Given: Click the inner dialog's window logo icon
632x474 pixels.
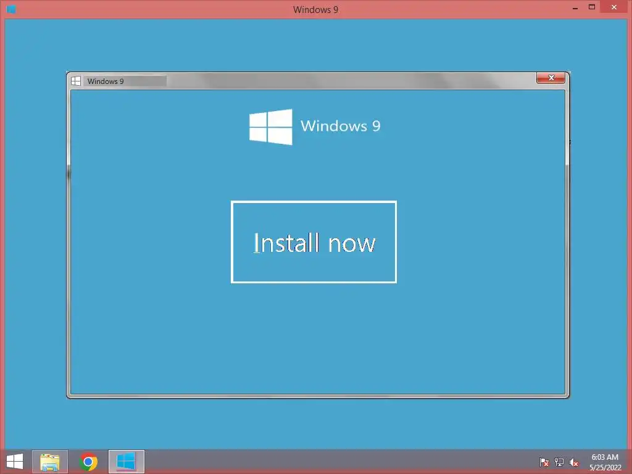Looking at the screenshot, I should pos(76,81).
